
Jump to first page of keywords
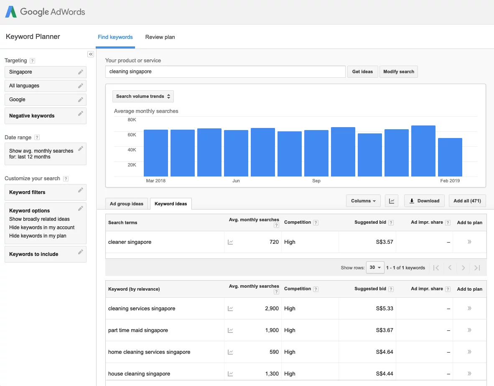(436, 268)
